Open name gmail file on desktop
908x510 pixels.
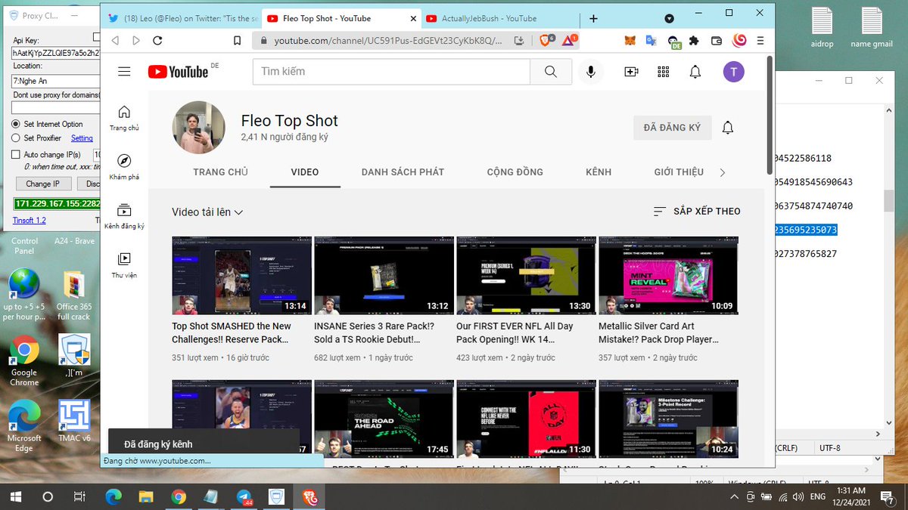pos(872,28)
